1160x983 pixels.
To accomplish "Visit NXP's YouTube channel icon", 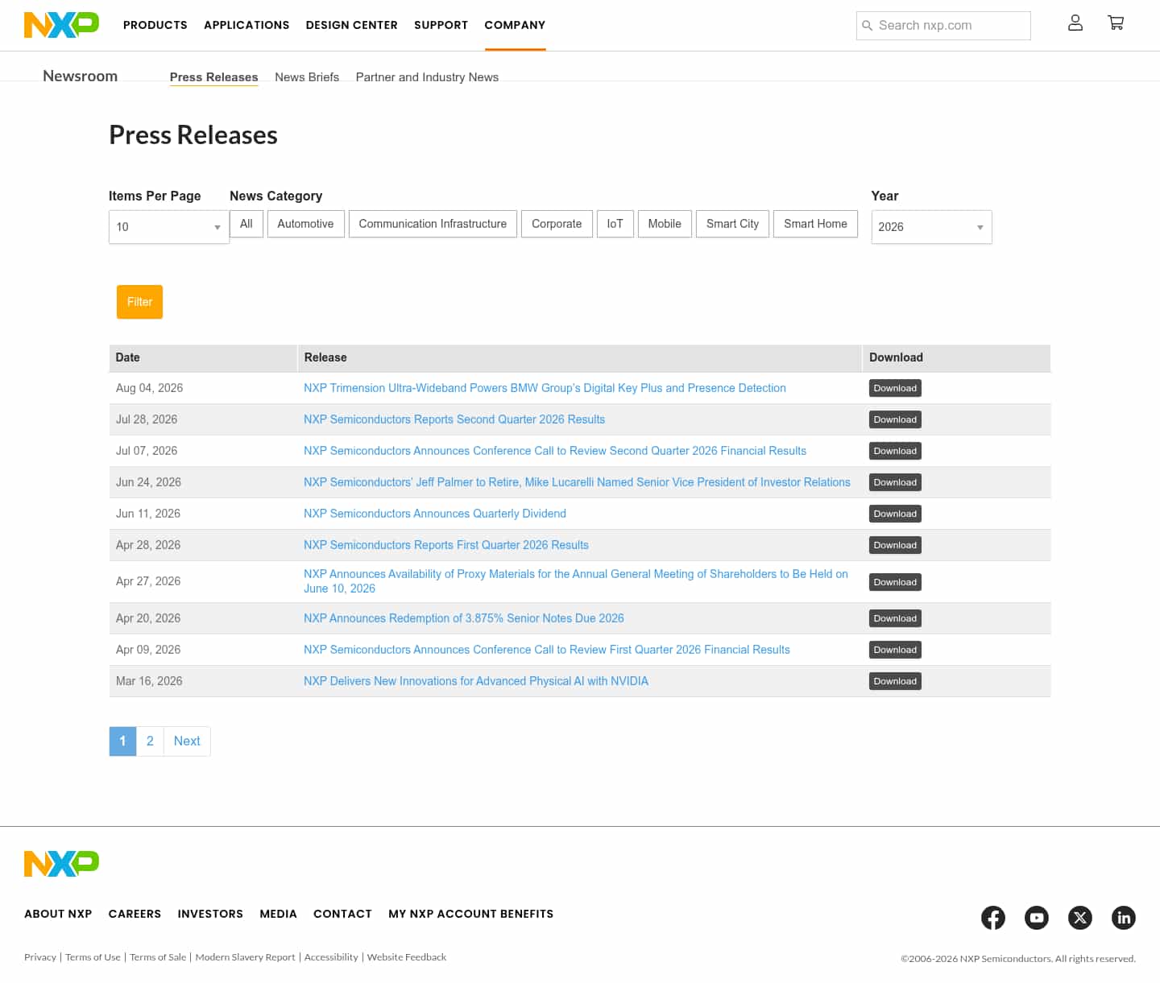I will click(x=1037, y=917).
